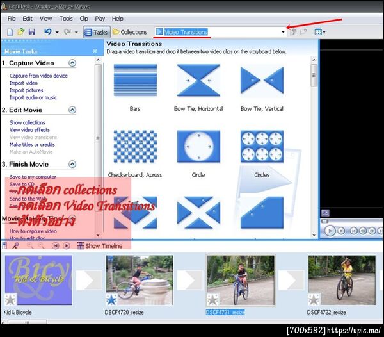Click How to capture video link
This screenshot has width=384, height=337.
(33, 231)
